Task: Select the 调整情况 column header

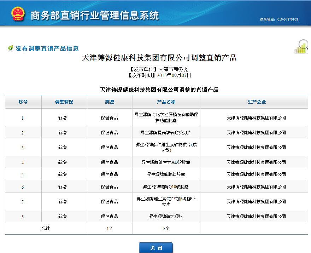Action: click(64, 102)
